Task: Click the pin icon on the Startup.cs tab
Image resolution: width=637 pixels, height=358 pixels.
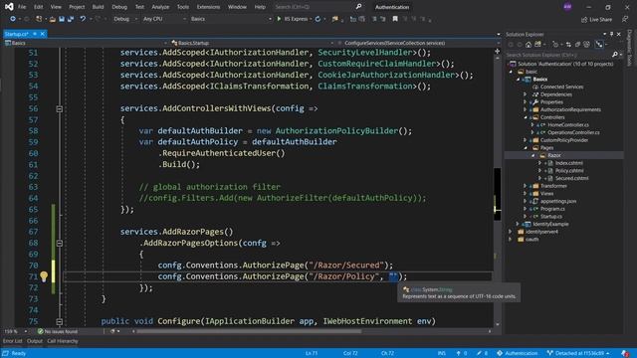Action: [x=35, y=34]
